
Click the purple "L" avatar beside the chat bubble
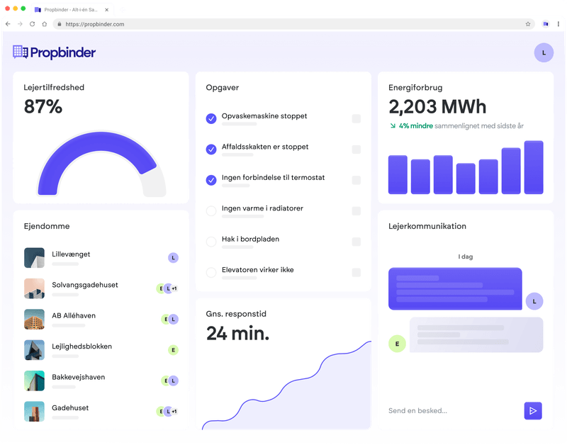click(535, 301)
